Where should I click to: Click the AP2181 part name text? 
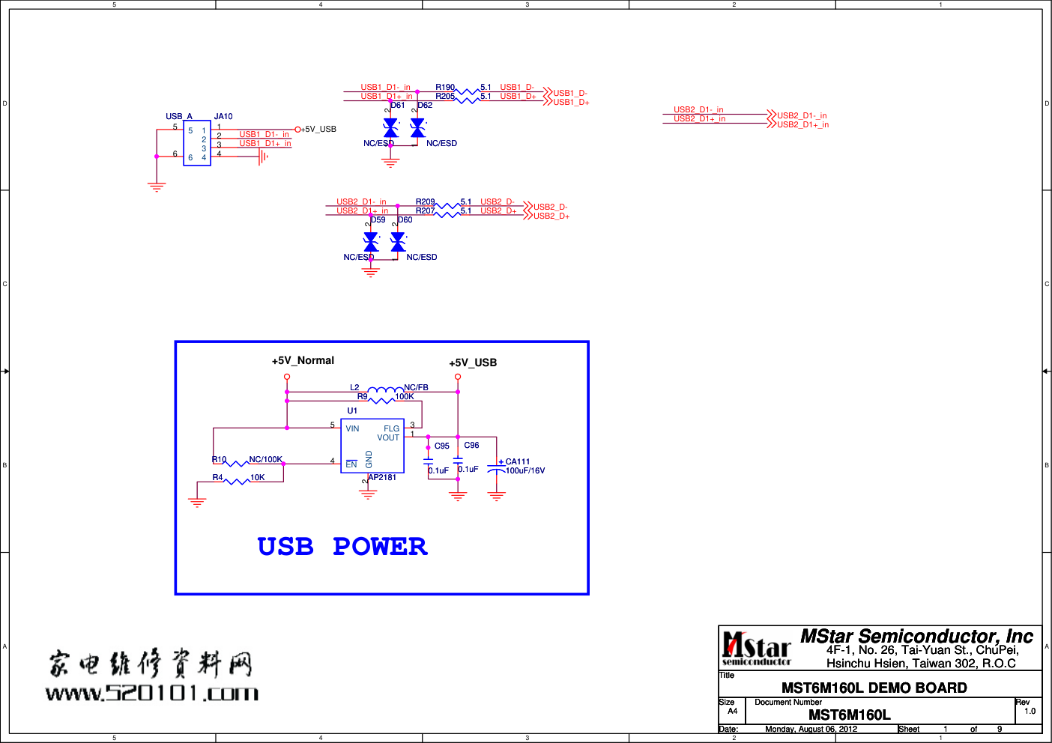click(x=382, y=477)
